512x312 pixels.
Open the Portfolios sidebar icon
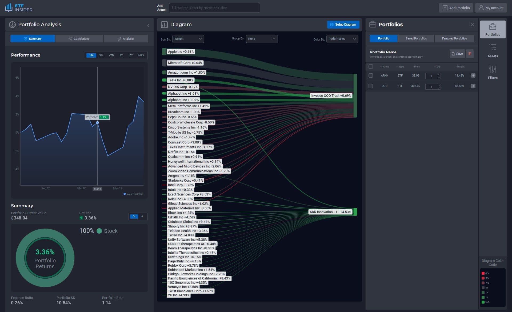coord(493,29)
